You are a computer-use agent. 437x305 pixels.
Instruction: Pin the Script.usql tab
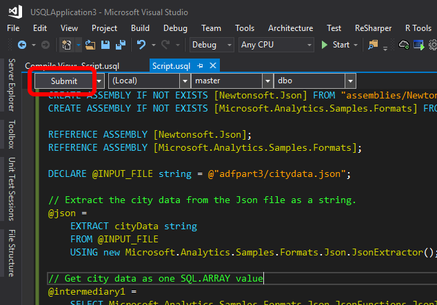[x=200, y=66]
